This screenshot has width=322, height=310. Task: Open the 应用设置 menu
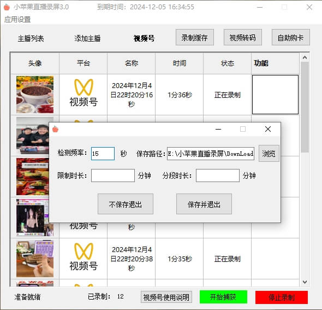coord(17,20)
